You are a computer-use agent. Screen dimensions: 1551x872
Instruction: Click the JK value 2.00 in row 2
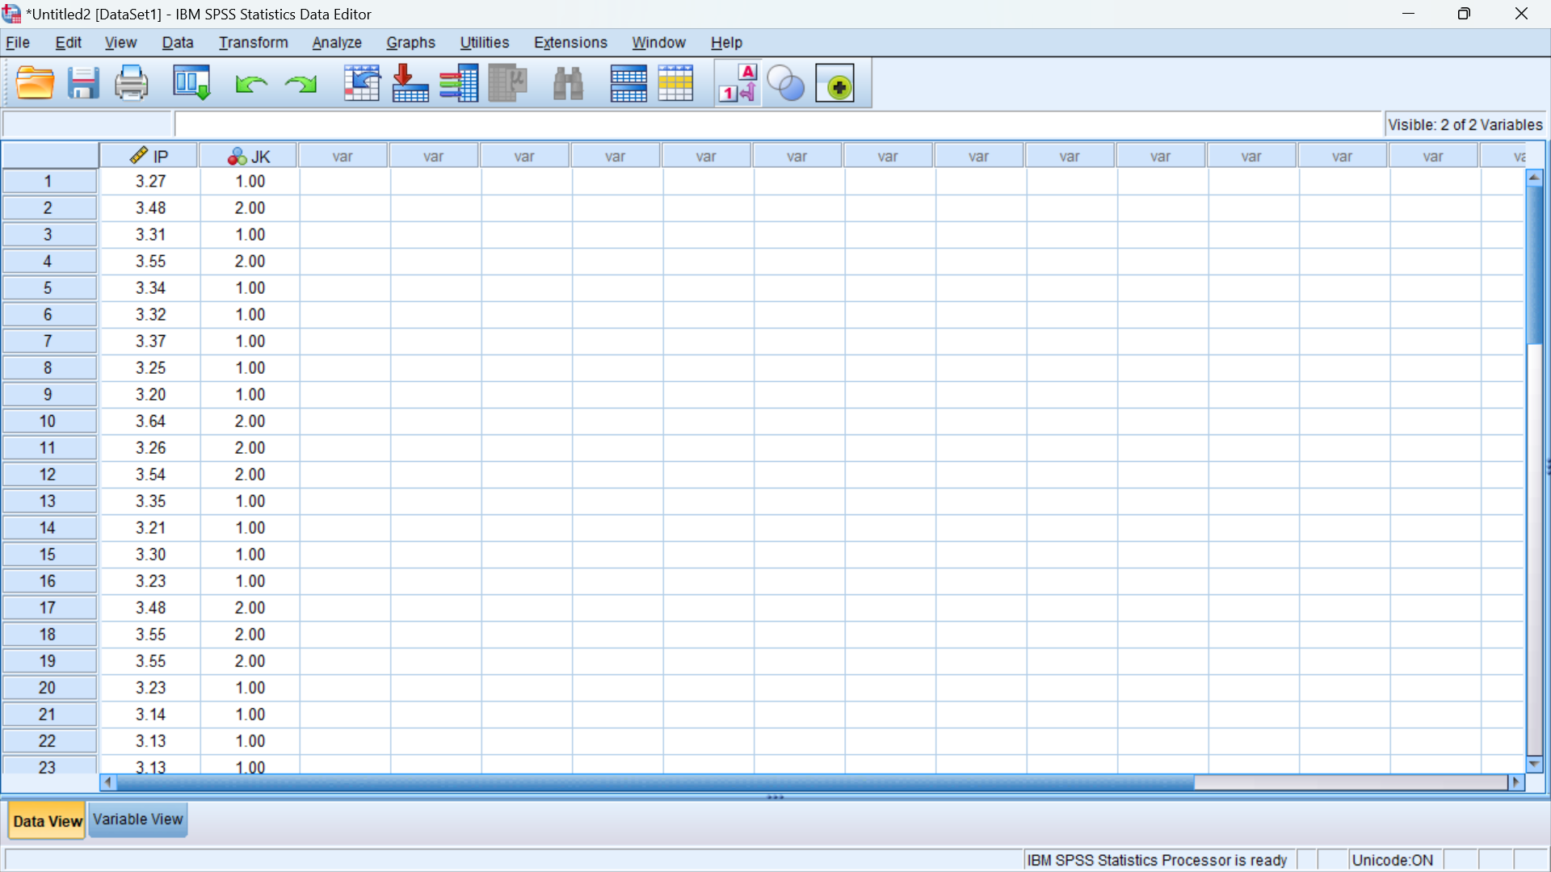pyautogui.click(x=250, y=208)
